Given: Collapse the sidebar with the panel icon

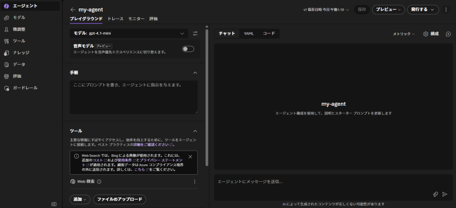Looking at the screenshot, I should pos(54,204).
